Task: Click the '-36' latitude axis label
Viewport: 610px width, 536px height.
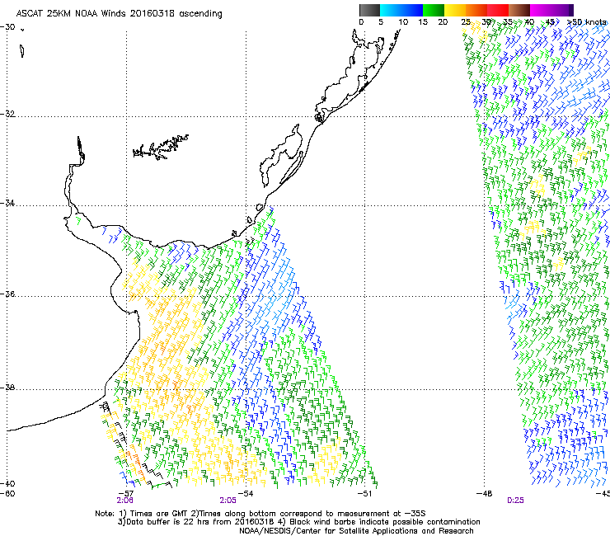Action: [7, 294]
